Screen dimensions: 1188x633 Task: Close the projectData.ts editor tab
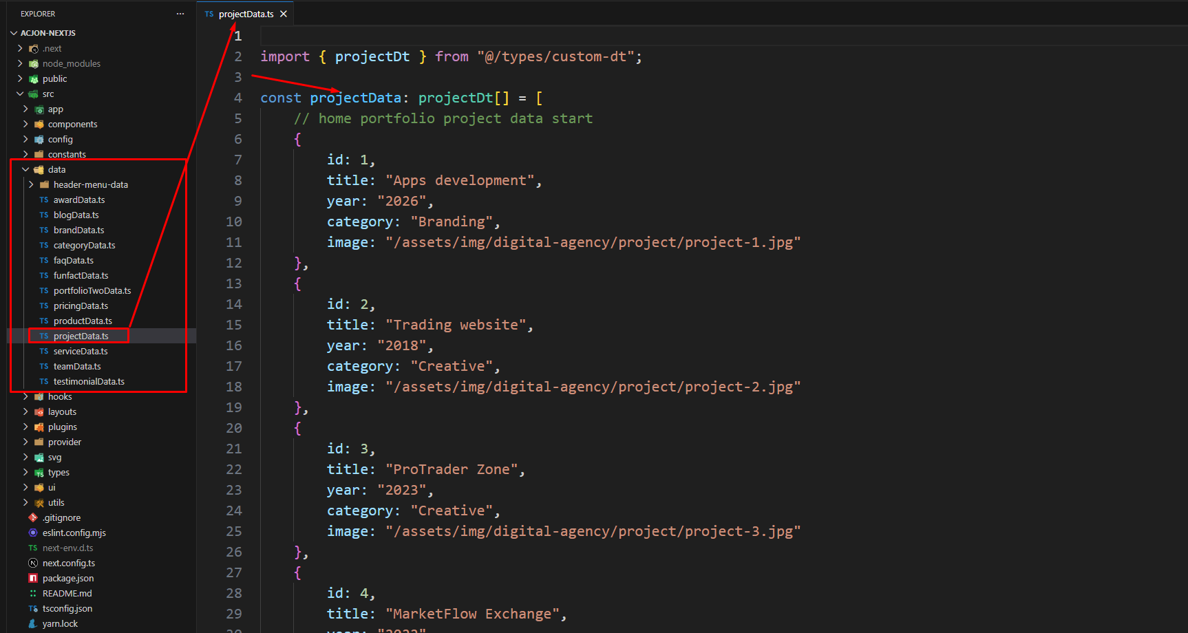[x=284, y=14]
